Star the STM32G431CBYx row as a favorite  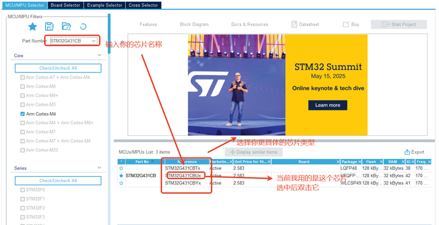click(x=121, y=183)
